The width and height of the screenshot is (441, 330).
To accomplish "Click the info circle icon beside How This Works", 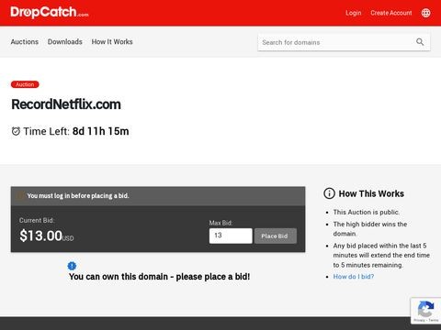I will pyautogui.click(x=329, y=193).
